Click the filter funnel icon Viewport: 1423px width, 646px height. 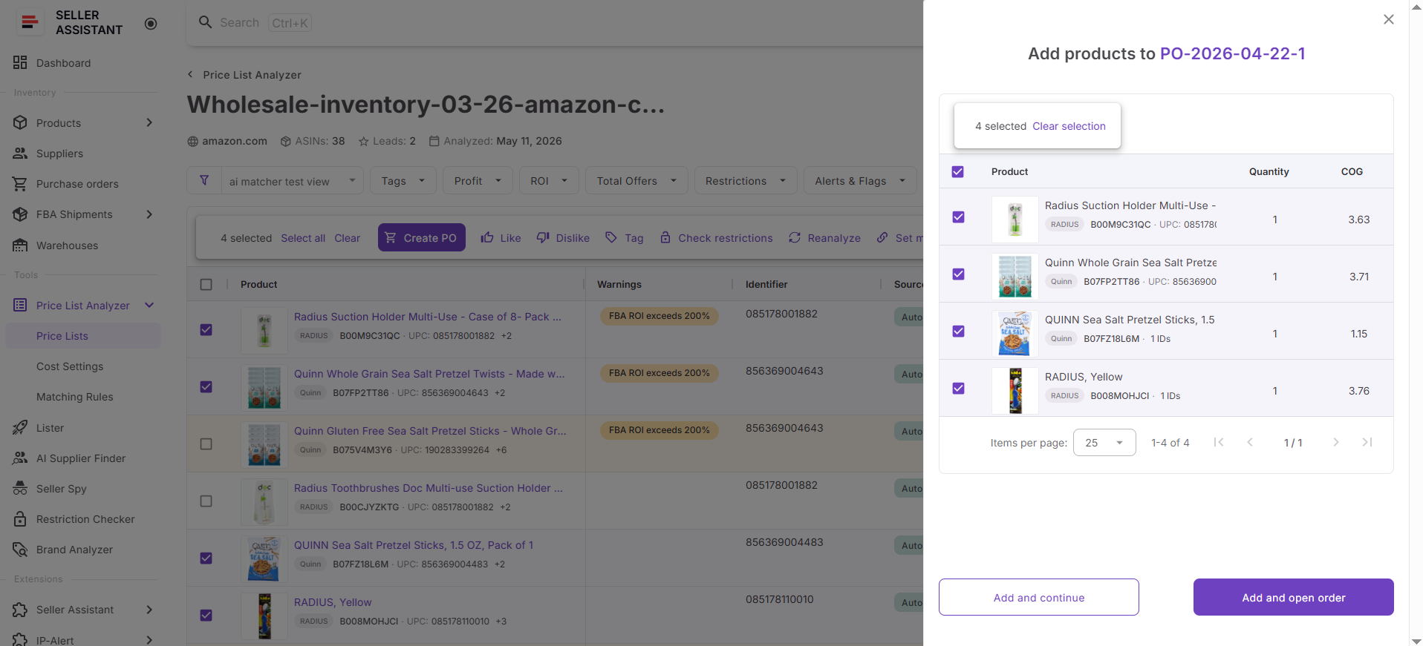click(x=204, y=180)
